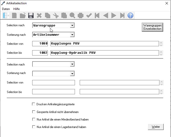This screenshot has height=137, width=171.
Task: Open second empty Selection nach dropdown
Action: 72,64
